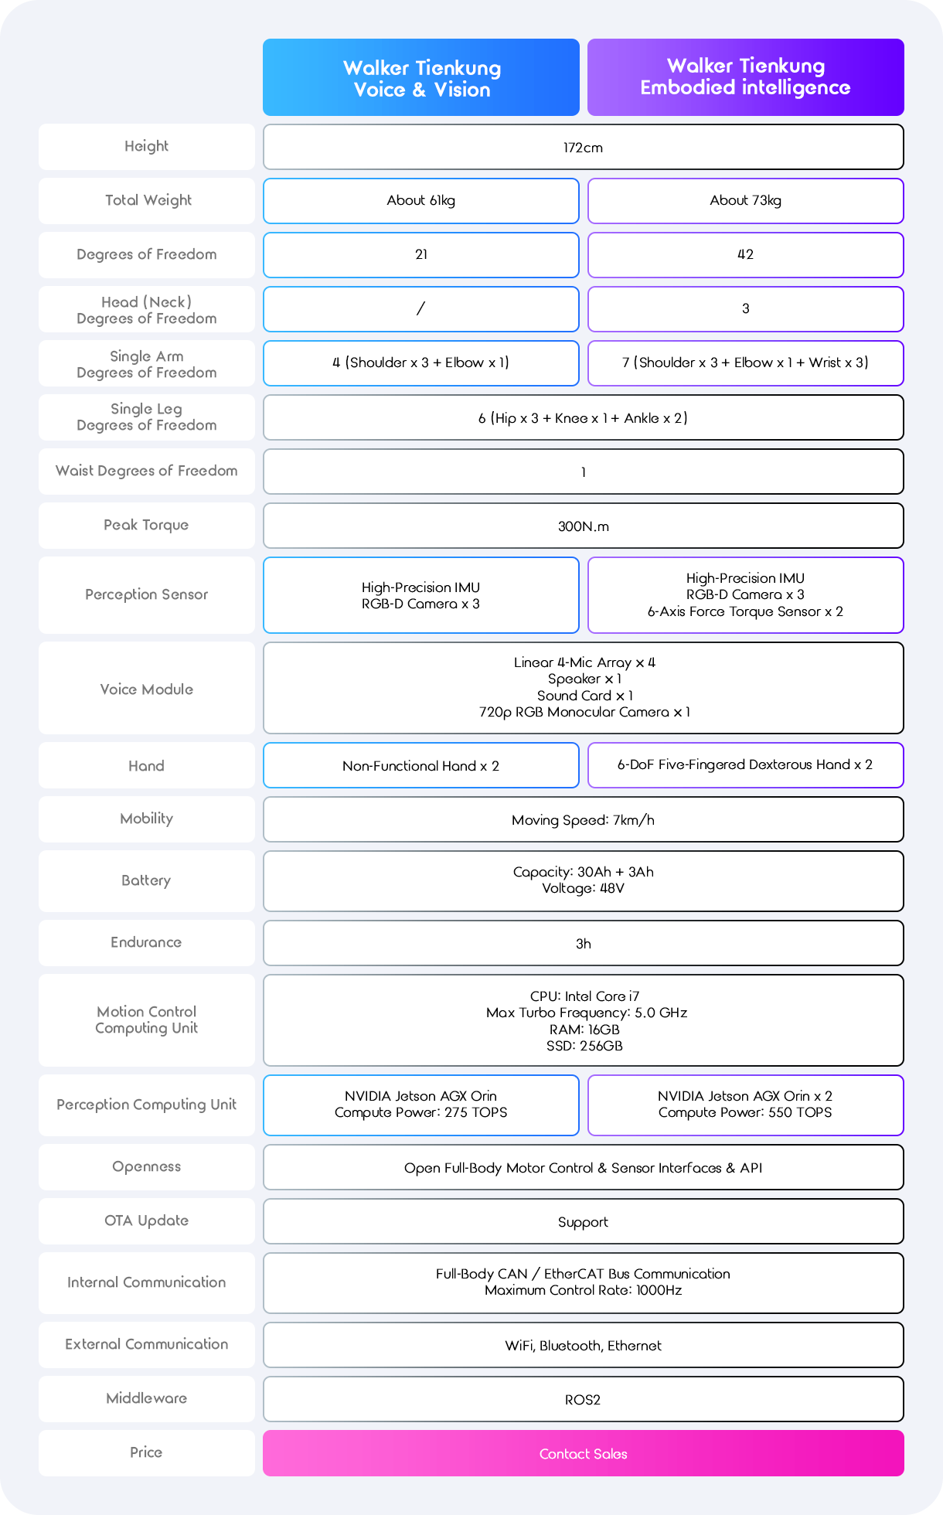Image resolution: width=943 pixels, height=1515 pixels.
Task: Click the battery capacity and voltage cell
Action: tap(583, 880)
